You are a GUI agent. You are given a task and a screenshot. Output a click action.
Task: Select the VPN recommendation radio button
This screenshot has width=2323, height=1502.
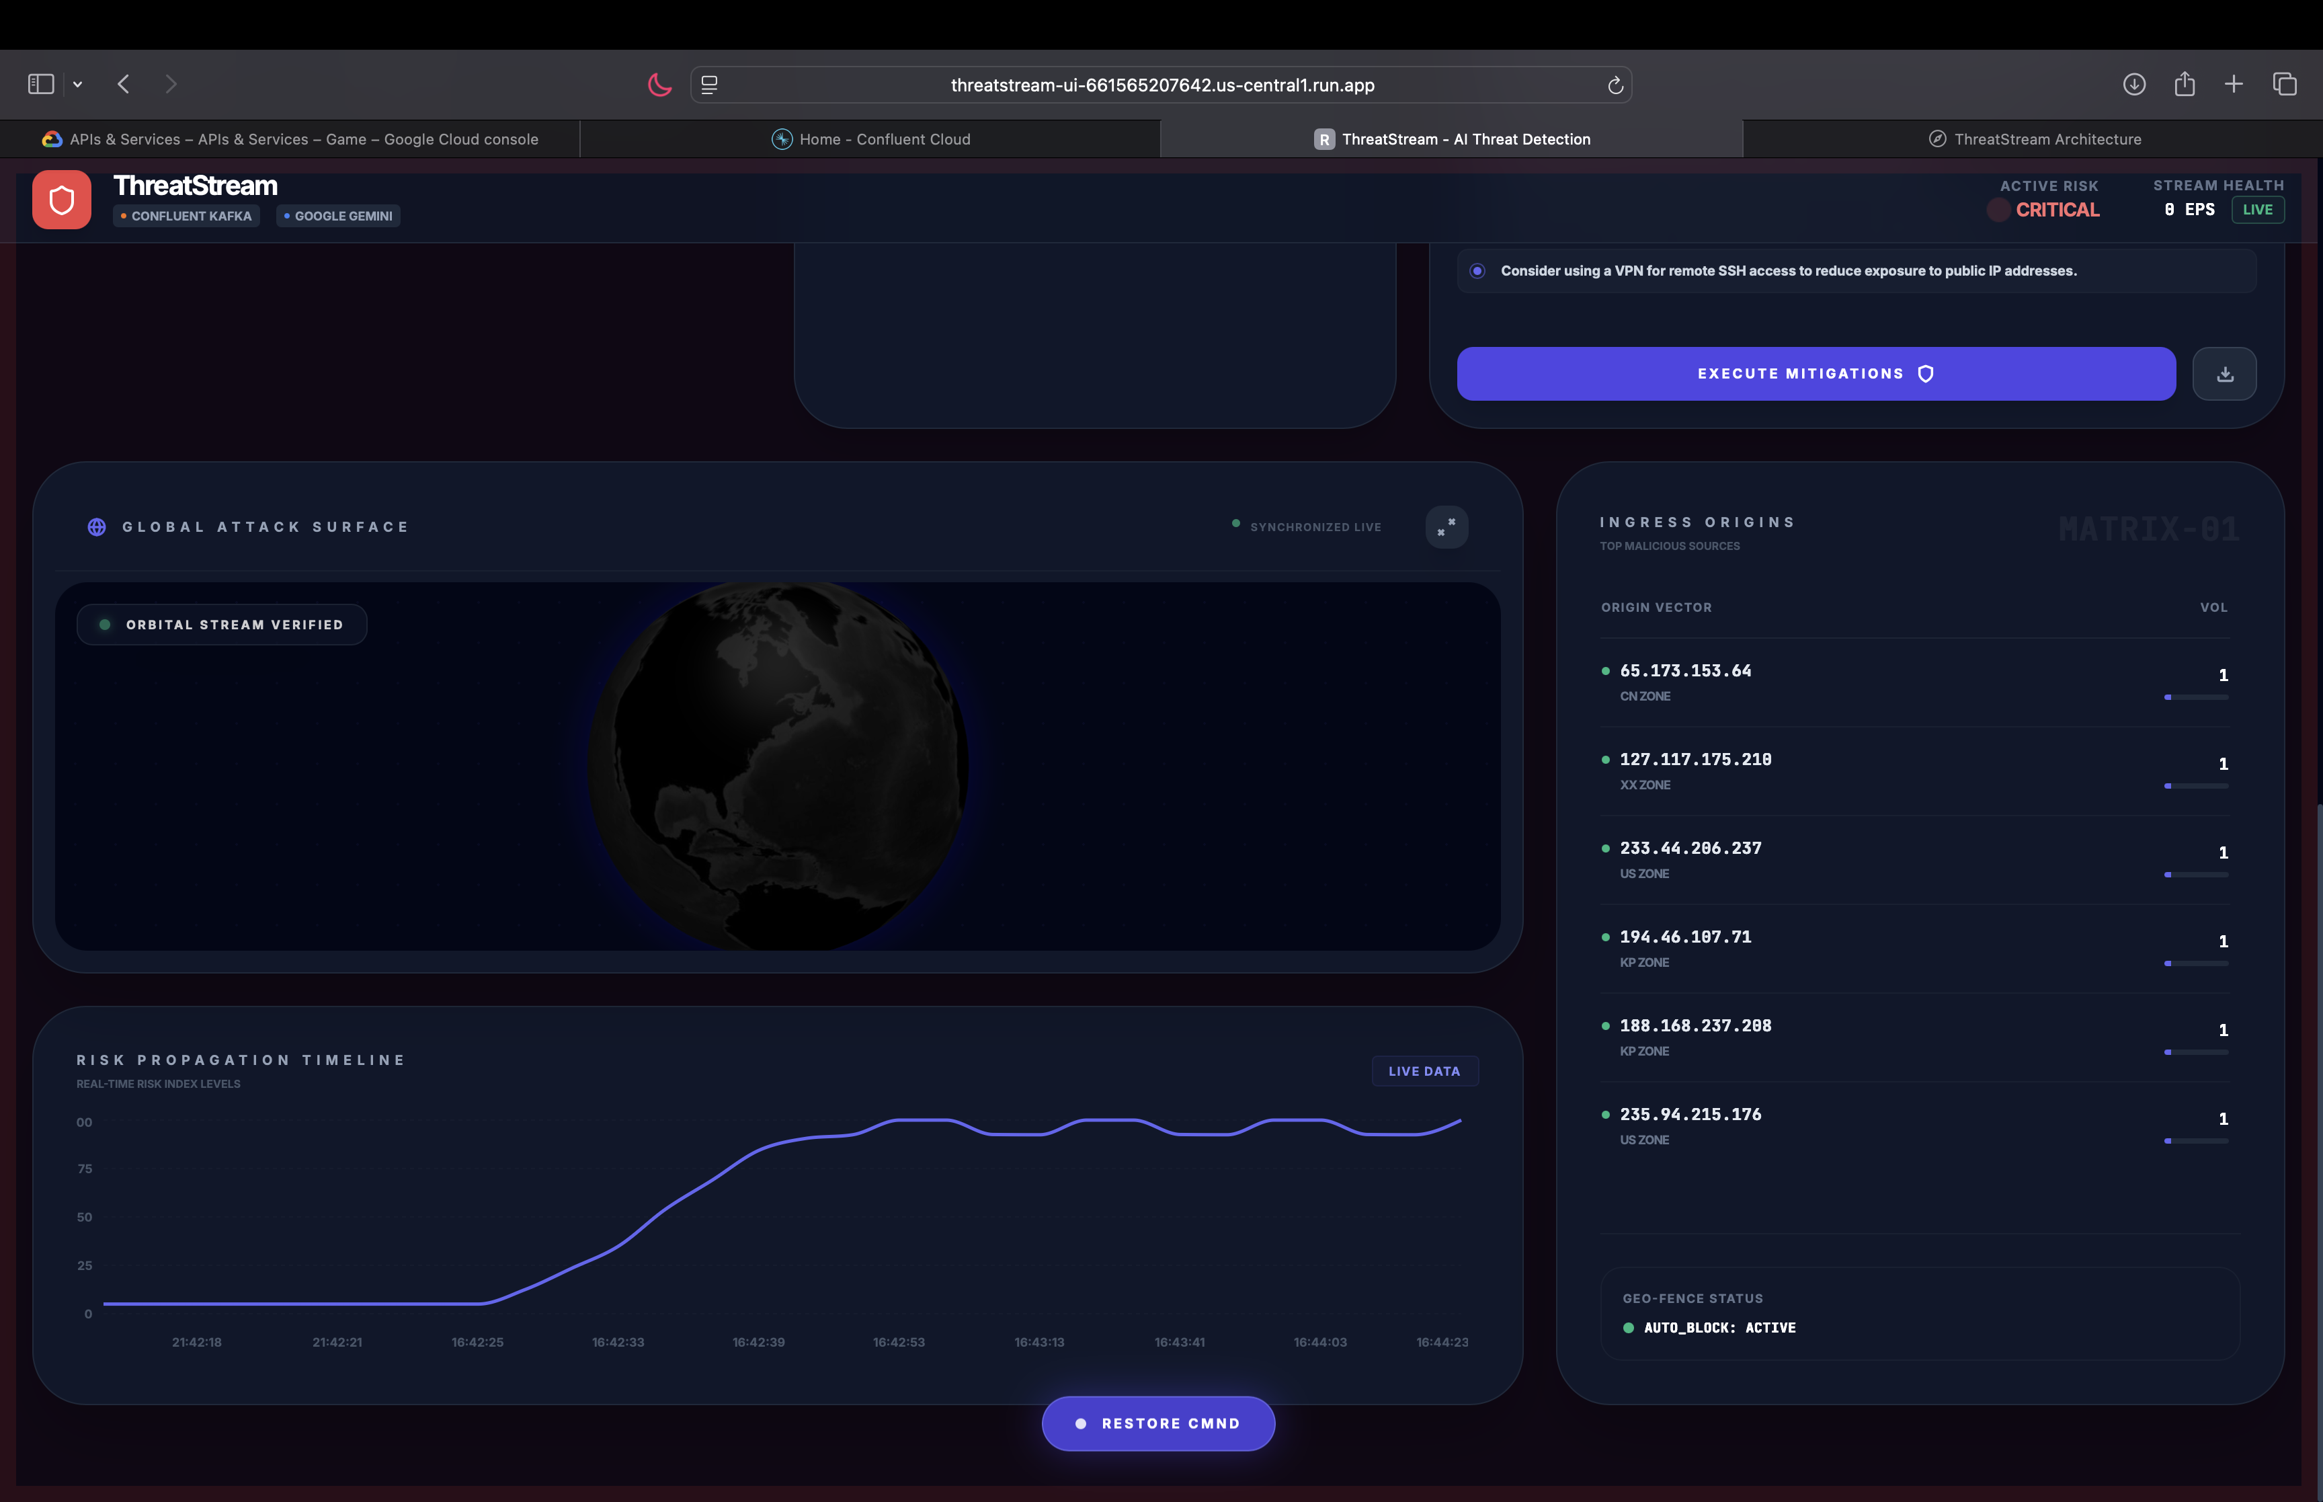click(1478, 271)
